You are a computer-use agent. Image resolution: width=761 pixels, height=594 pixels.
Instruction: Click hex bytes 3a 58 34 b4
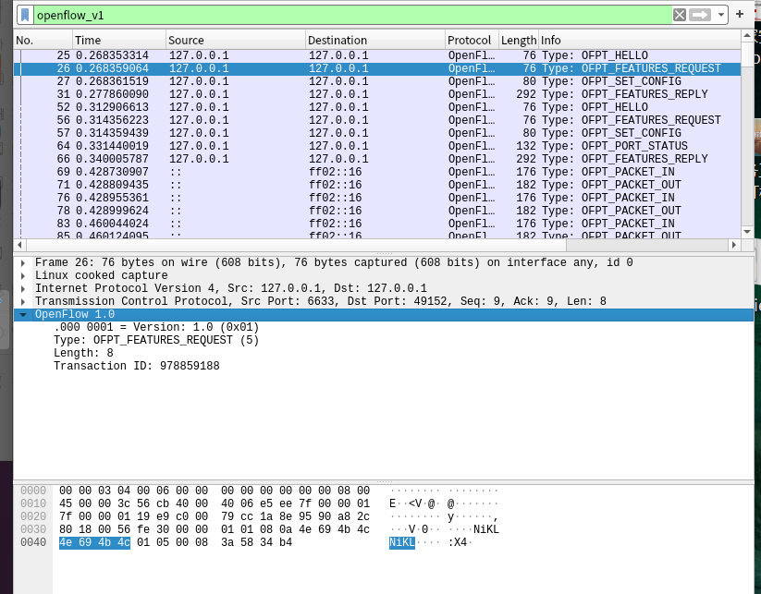[x=257, y=542]
